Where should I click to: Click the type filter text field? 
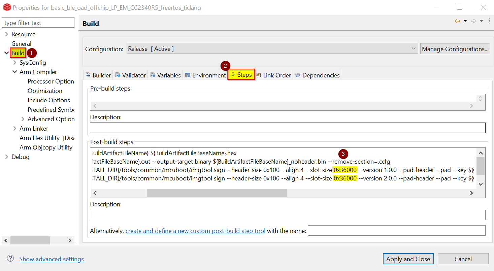point(38,23)
